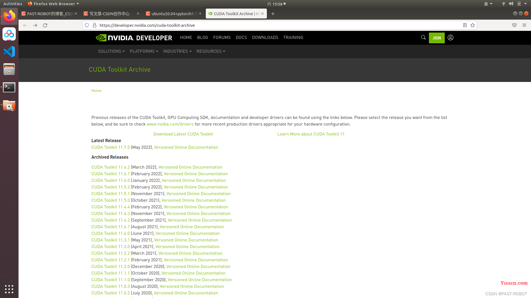The height and width of the screenshot is (298, 531).
Task: Click Learn More about CUDA Toolkit 11
Action: (311, 134)
